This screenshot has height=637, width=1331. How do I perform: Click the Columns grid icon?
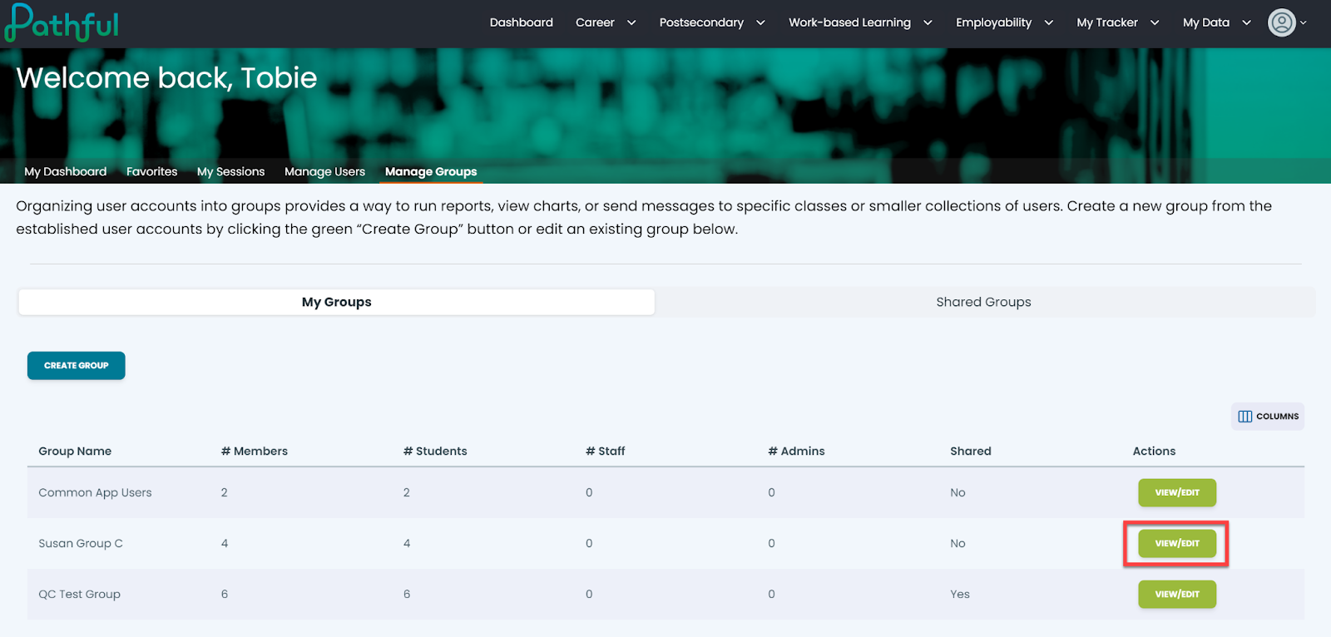(x=1244, y=417)
